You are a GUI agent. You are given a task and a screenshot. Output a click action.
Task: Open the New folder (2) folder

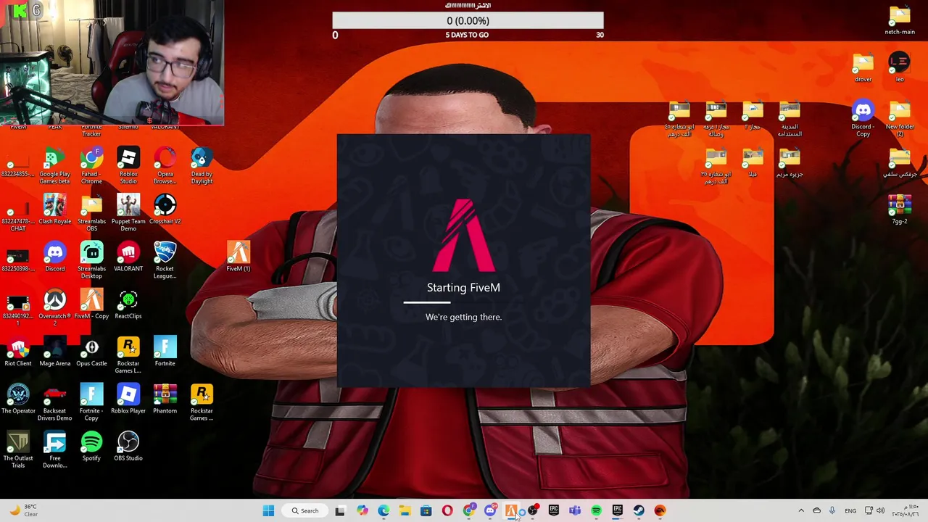pyautogui.click(x=899, y=119)
